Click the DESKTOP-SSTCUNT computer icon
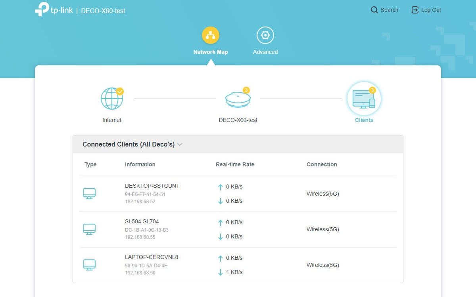This screenshot has height=297, width=476. pos(89,194)
